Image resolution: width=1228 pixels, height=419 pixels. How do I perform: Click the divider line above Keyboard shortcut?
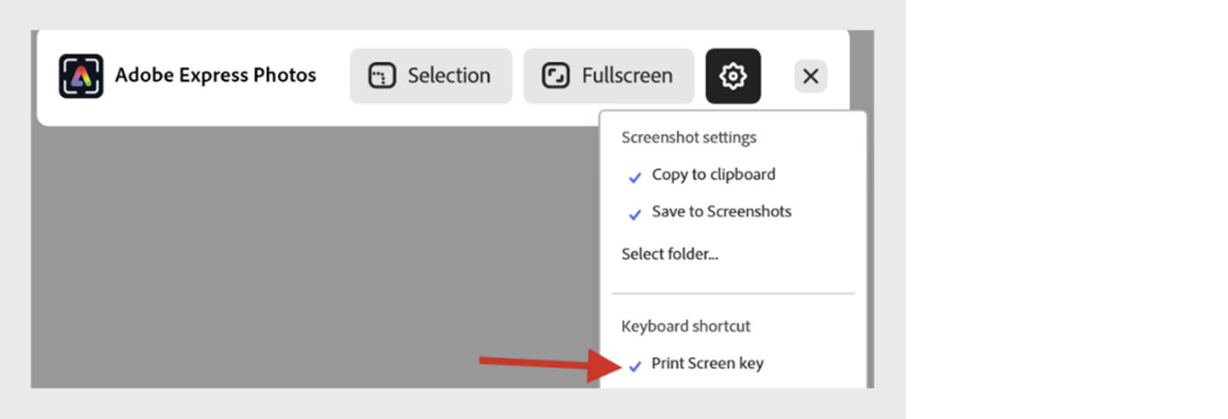pyautogui.click(x=732, y=294)
